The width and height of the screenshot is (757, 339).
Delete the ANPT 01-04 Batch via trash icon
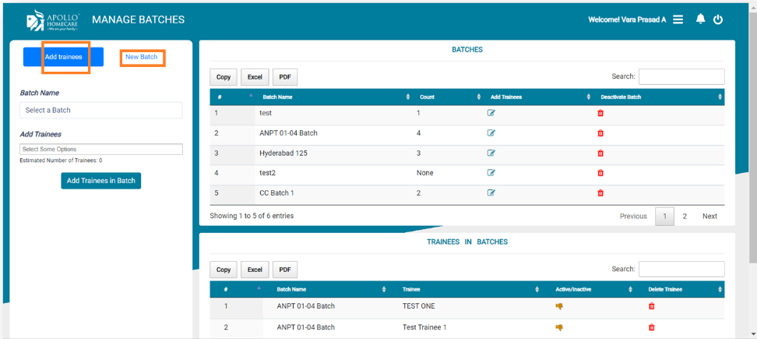click(600, 133)
